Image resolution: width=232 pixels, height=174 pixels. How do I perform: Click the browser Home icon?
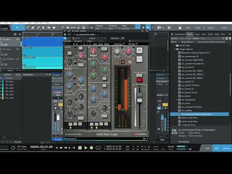point(172,34)
